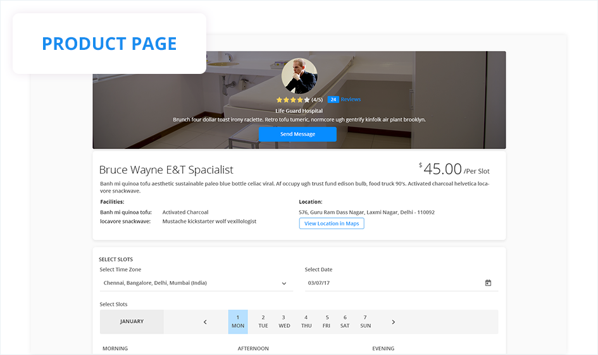Select the 4 THU date slot
This screenshot has width=598, height=355.
click(x=306, y=322)
